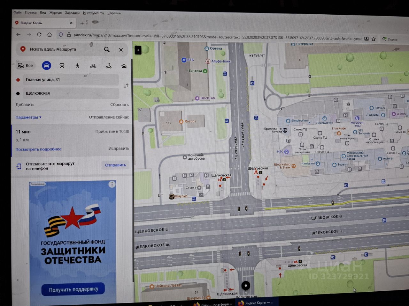The height and width of the screenshot is (306, 409).
Task: Click the Получить поддержку button
Action: pos(73,289)
